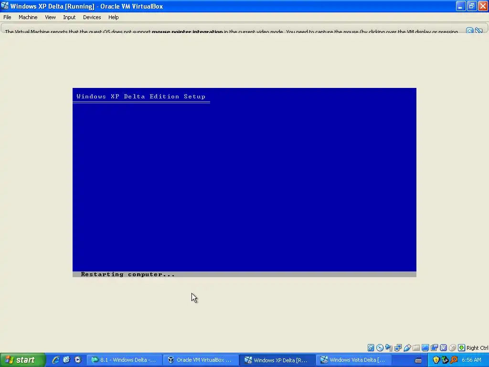Switch to Windows Vista Delta taskbar window
489x367 pixels.
(354, 360)
